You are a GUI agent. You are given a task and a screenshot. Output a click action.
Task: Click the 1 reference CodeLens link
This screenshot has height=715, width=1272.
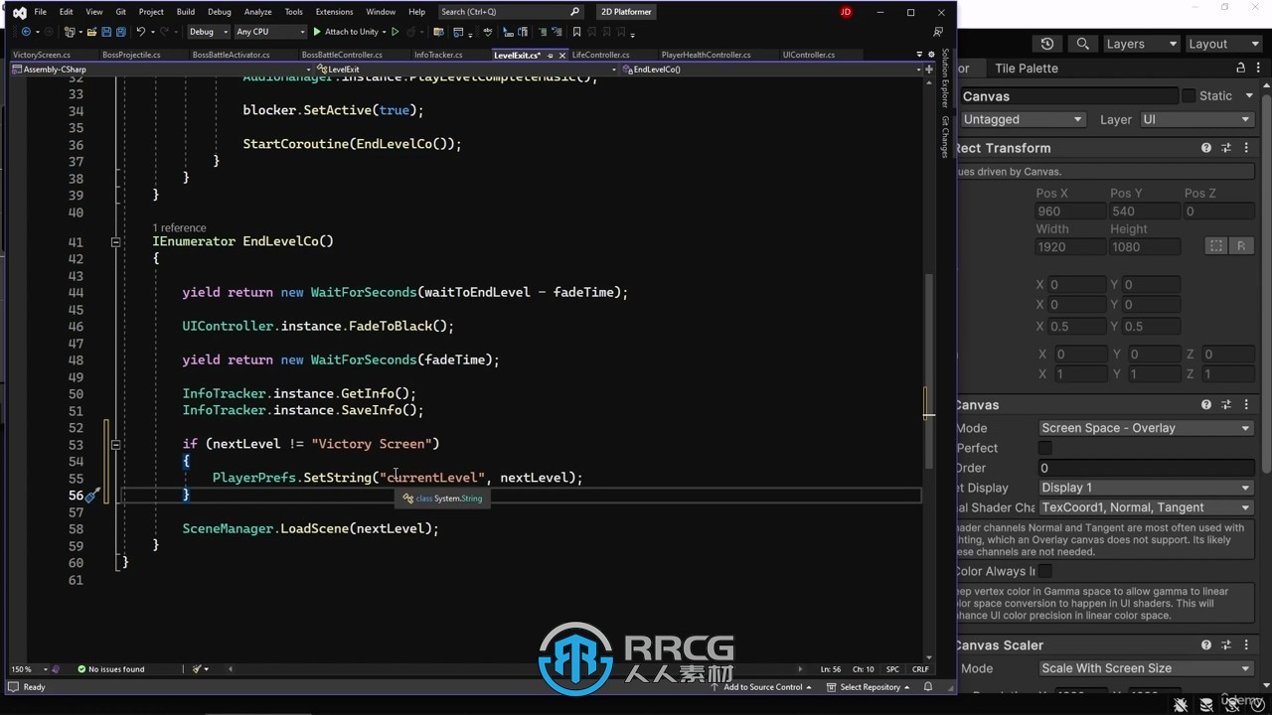click(179, 227)
